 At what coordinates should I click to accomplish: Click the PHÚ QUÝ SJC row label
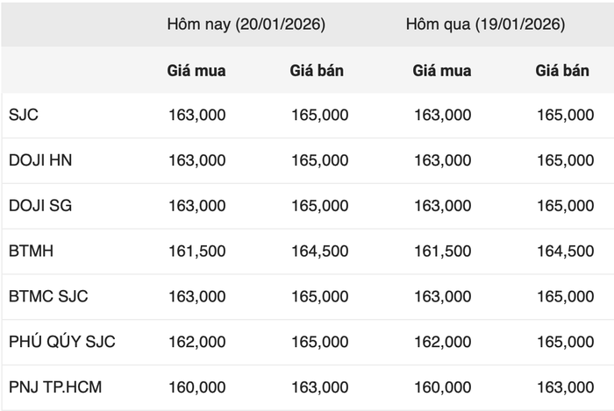coord(61,342)
